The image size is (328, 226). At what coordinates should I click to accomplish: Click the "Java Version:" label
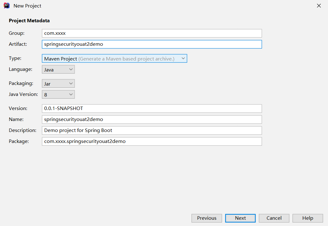coord(23,94)
